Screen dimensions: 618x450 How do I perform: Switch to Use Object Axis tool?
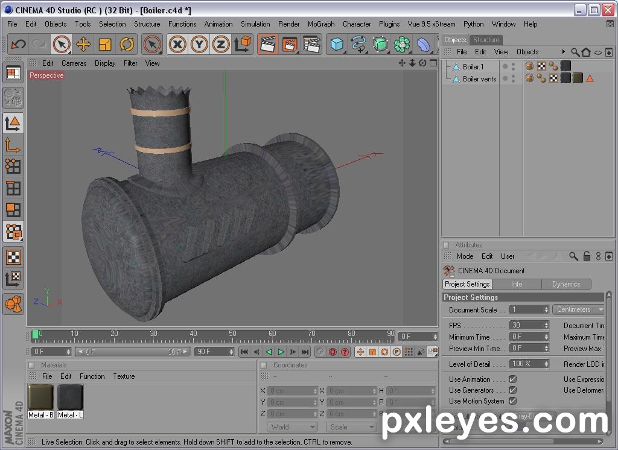pyautogui.click(x=13, y=145)
